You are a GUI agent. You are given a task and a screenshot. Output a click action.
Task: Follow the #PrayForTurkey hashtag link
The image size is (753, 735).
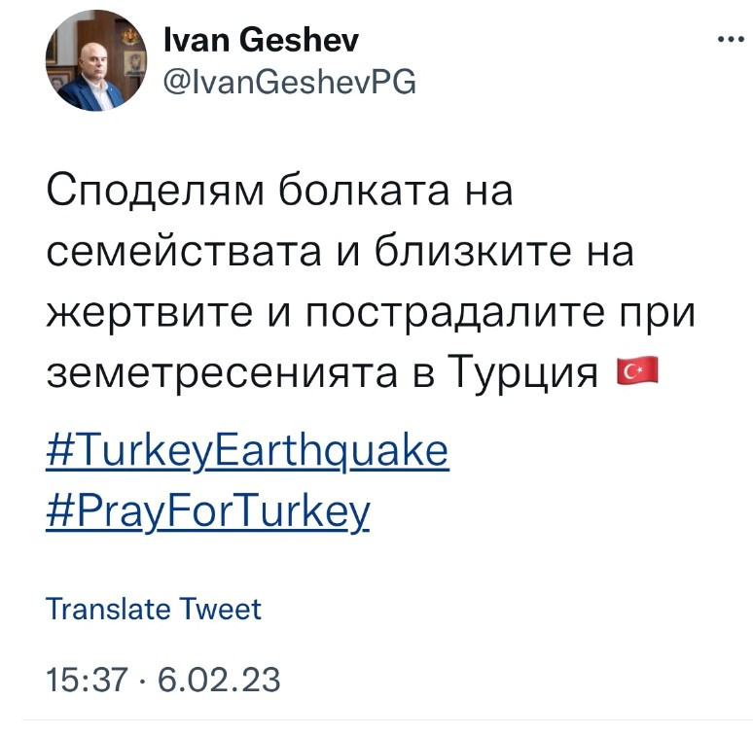pos(207,510)
